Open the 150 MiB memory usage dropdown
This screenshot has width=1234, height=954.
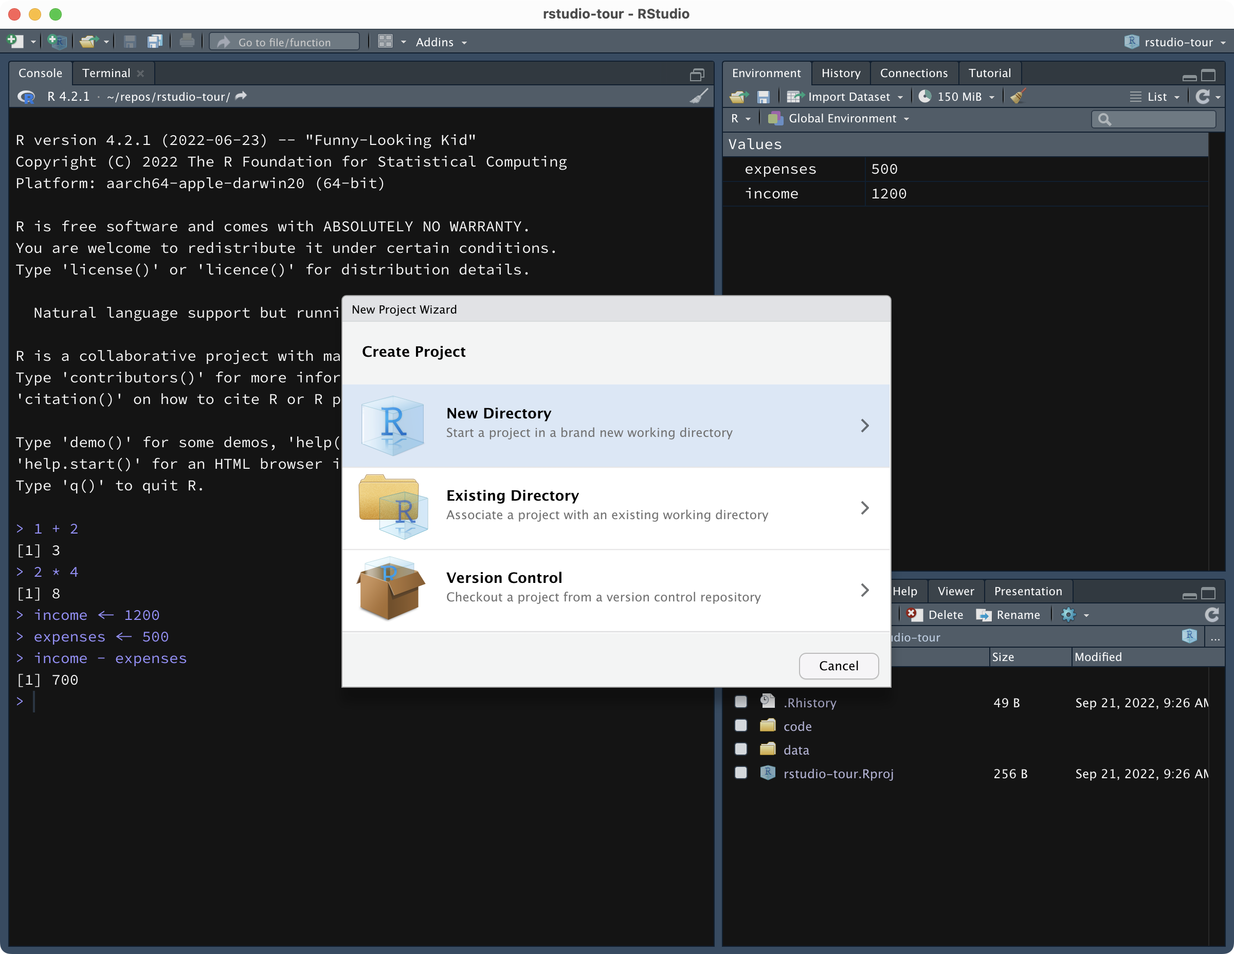point(956,97)
